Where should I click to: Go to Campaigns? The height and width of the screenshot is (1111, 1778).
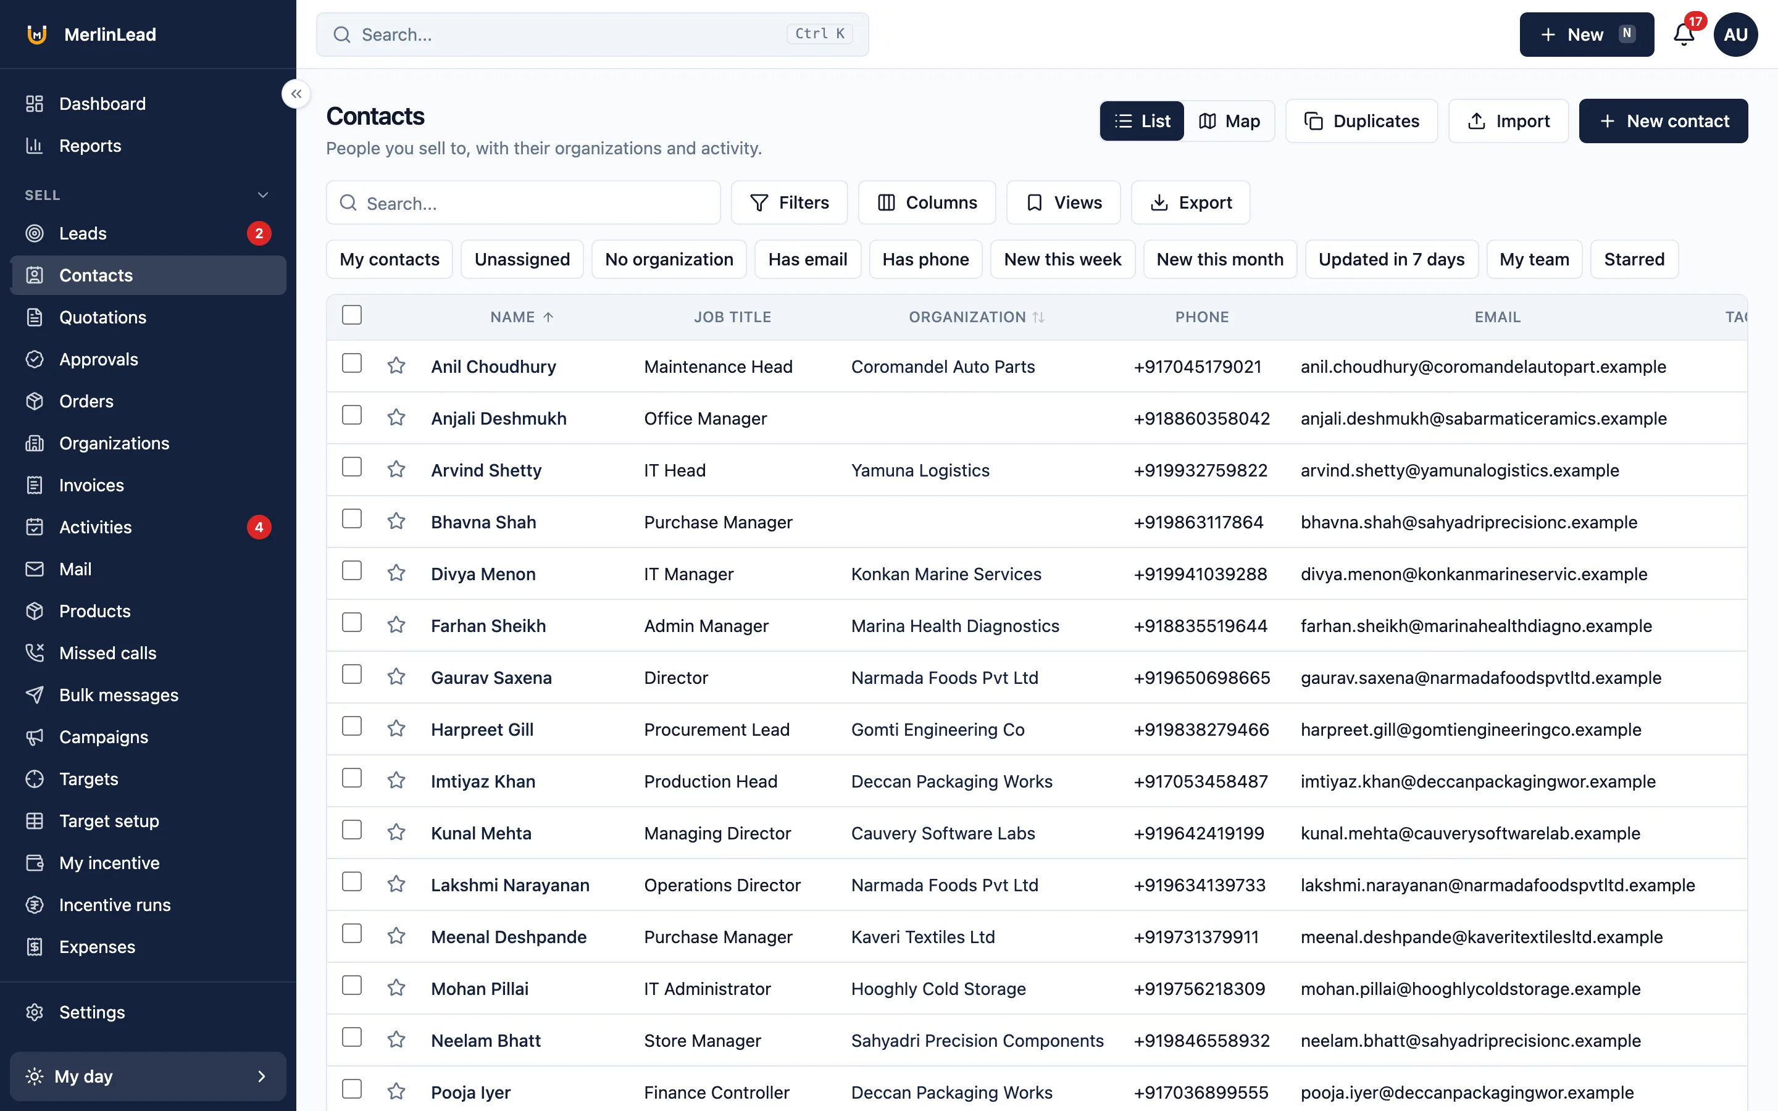coord(148,737)
